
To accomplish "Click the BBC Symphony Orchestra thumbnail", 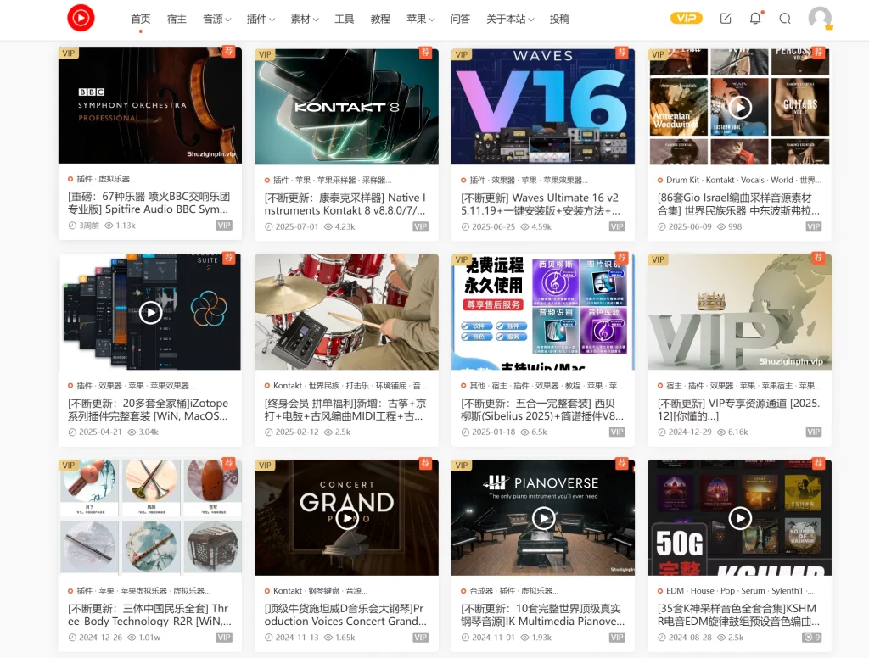I will coord(150,106).
